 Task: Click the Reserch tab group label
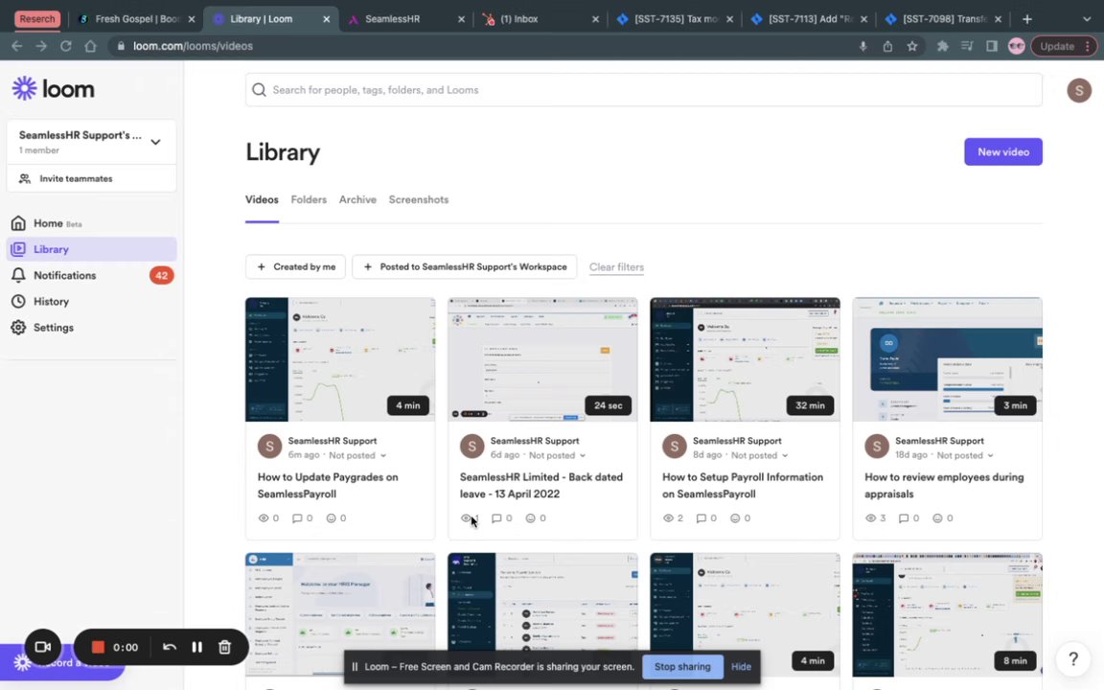[36, 19]
